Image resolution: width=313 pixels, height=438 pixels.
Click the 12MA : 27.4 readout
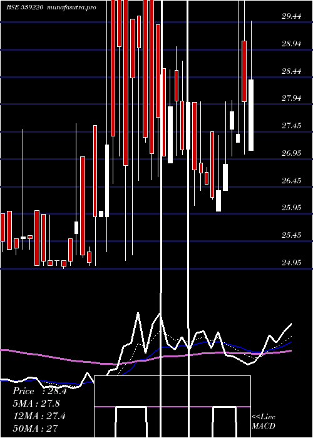point(39,416)
